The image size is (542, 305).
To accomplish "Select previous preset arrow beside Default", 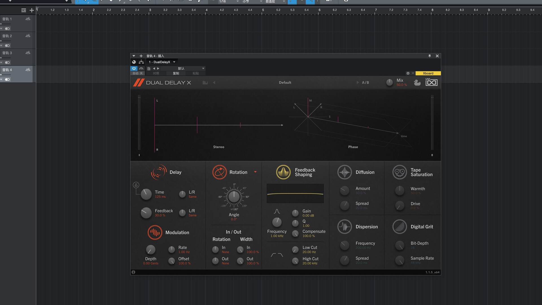I will point(214,82).
